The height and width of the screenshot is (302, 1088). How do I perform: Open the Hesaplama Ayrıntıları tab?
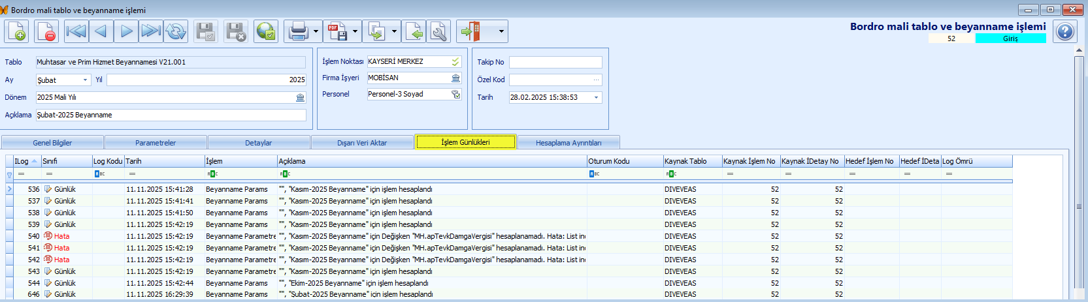(x=569, y=143)
